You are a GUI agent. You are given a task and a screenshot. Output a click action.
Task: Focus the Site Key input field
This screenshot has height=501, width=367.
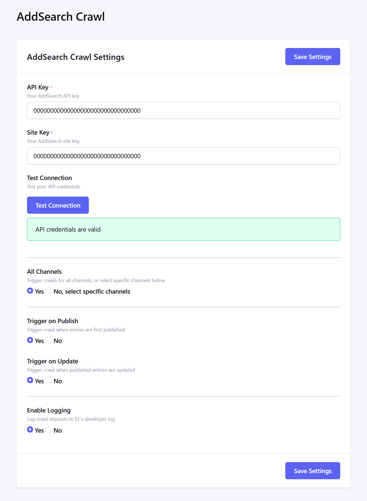point(183,156)
